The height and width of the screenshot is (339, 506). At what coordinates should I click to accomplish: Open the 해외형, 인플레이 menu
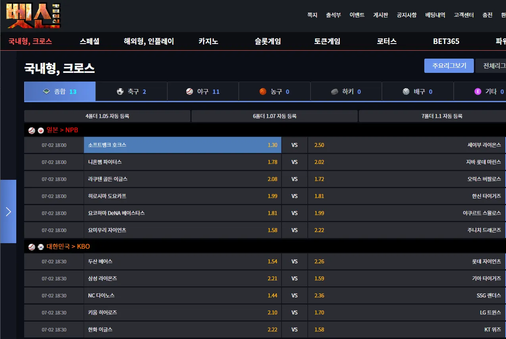149,41
